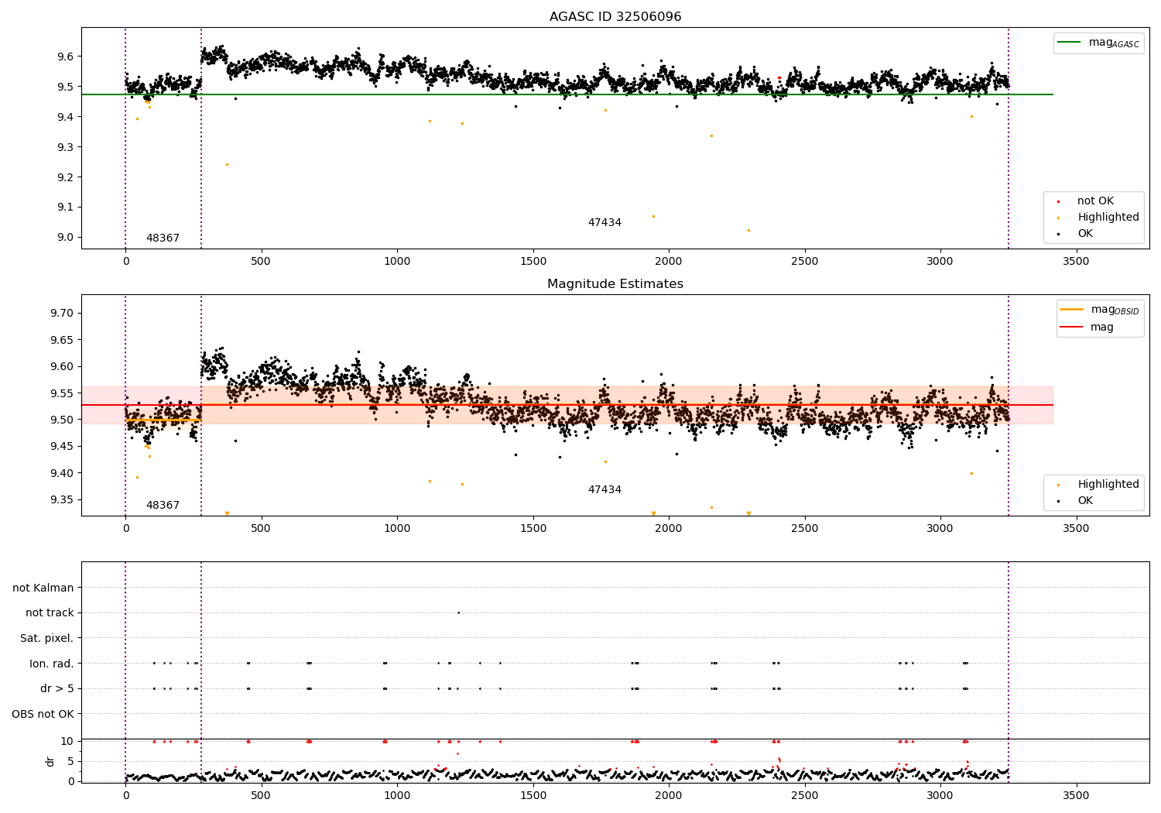Click the 'not track' axis label
This screenshot has width=1161, height=813.
pyautogui.click(x=50, y=613)
